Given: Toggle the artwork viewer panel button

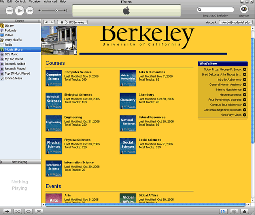Looking at the screenshot, I should pos(39,211).
